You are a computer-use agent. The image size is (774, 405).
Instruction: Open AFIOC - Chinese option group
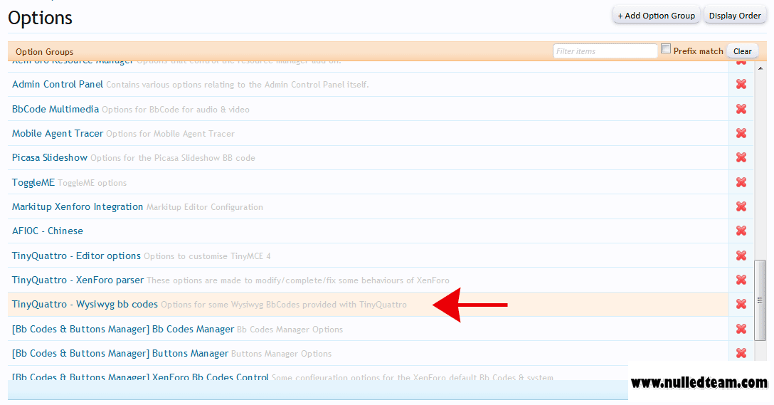(x=48, y=231)
